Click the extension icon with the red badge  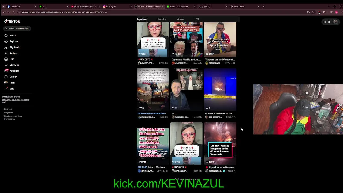(x=319, y=12)
